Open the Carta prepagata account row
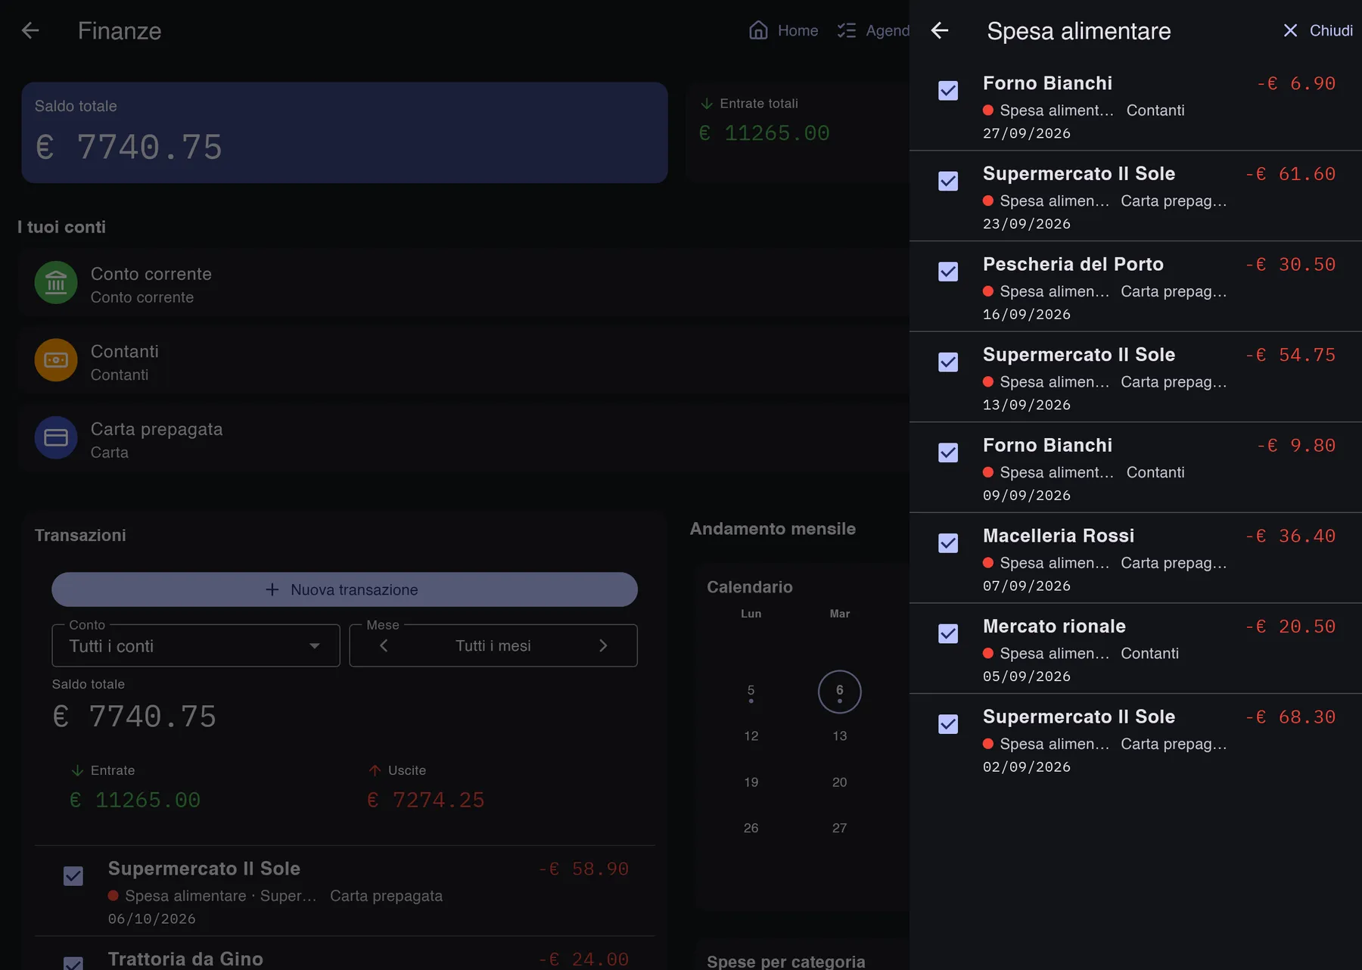Viewport: 1362px width, 970px height. pyautogui.click(x=463, y=437)
